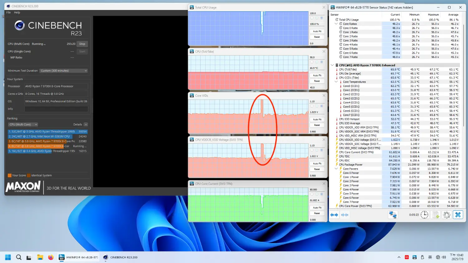The width and height of the screenshot is (468, 263).
Task: Click the expand columns arrows icon in HWiNFO
Action: 334,215
